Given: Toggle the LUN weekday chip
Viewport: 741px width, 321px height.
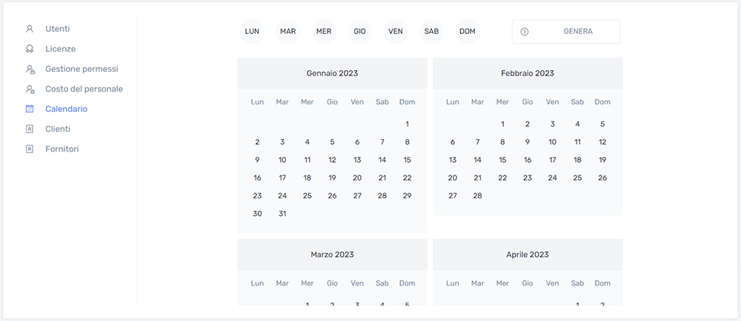Looking at the screenshot, I should point(252,32).
